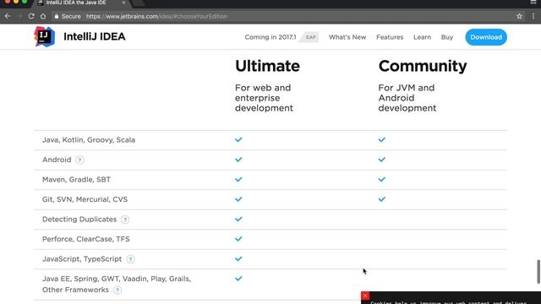
Task: Open the Features menu item
Action: 390,37
